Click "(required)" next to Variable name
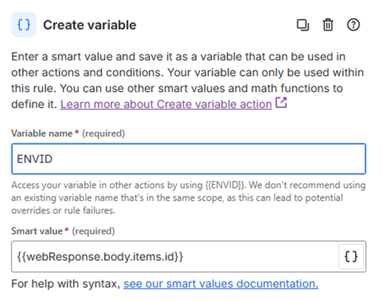This screenshot has height=301, width=383. coord(103,134)
